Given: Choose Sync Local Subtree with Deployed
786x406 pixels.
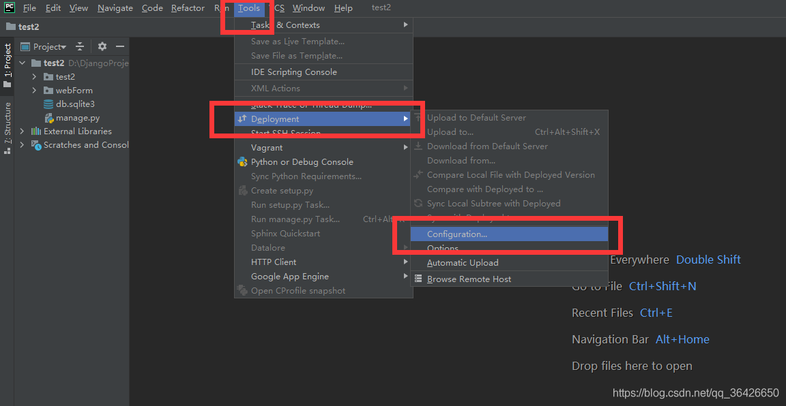Looking at the screenshot, I should [x=509, y=203].
